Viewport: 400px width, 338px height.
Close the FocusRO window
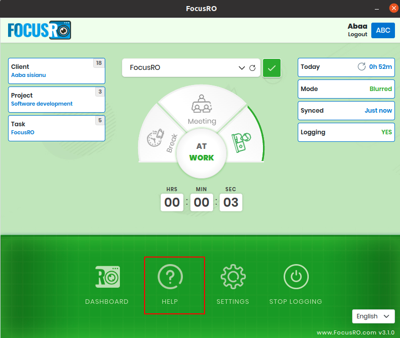(x=393, y=8)
